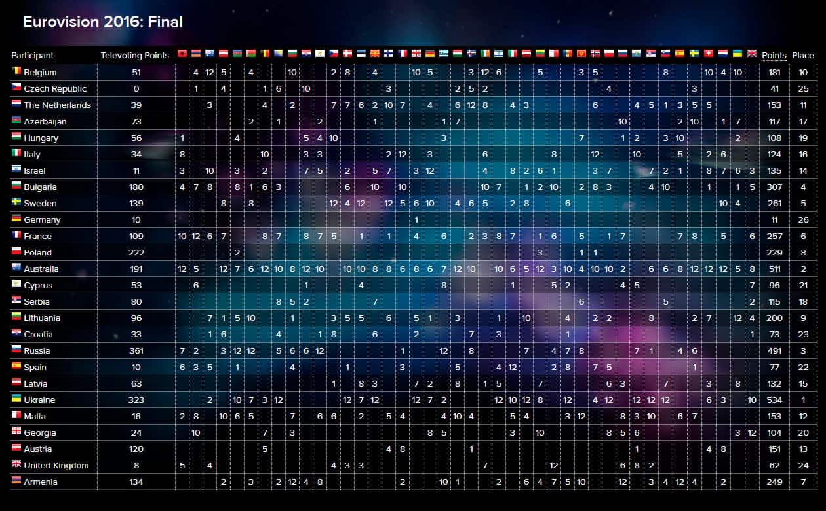The width and height of the screenshot is (826, 511).
Task: Click the Armenia flag icon
Action: pos(16,482)
